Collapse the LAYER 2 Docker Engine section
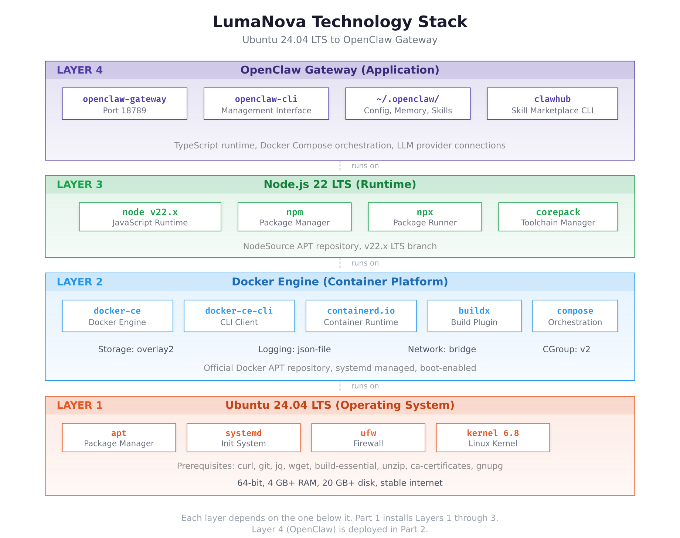Screen dimensions: 680x538 tap(340, 281)
